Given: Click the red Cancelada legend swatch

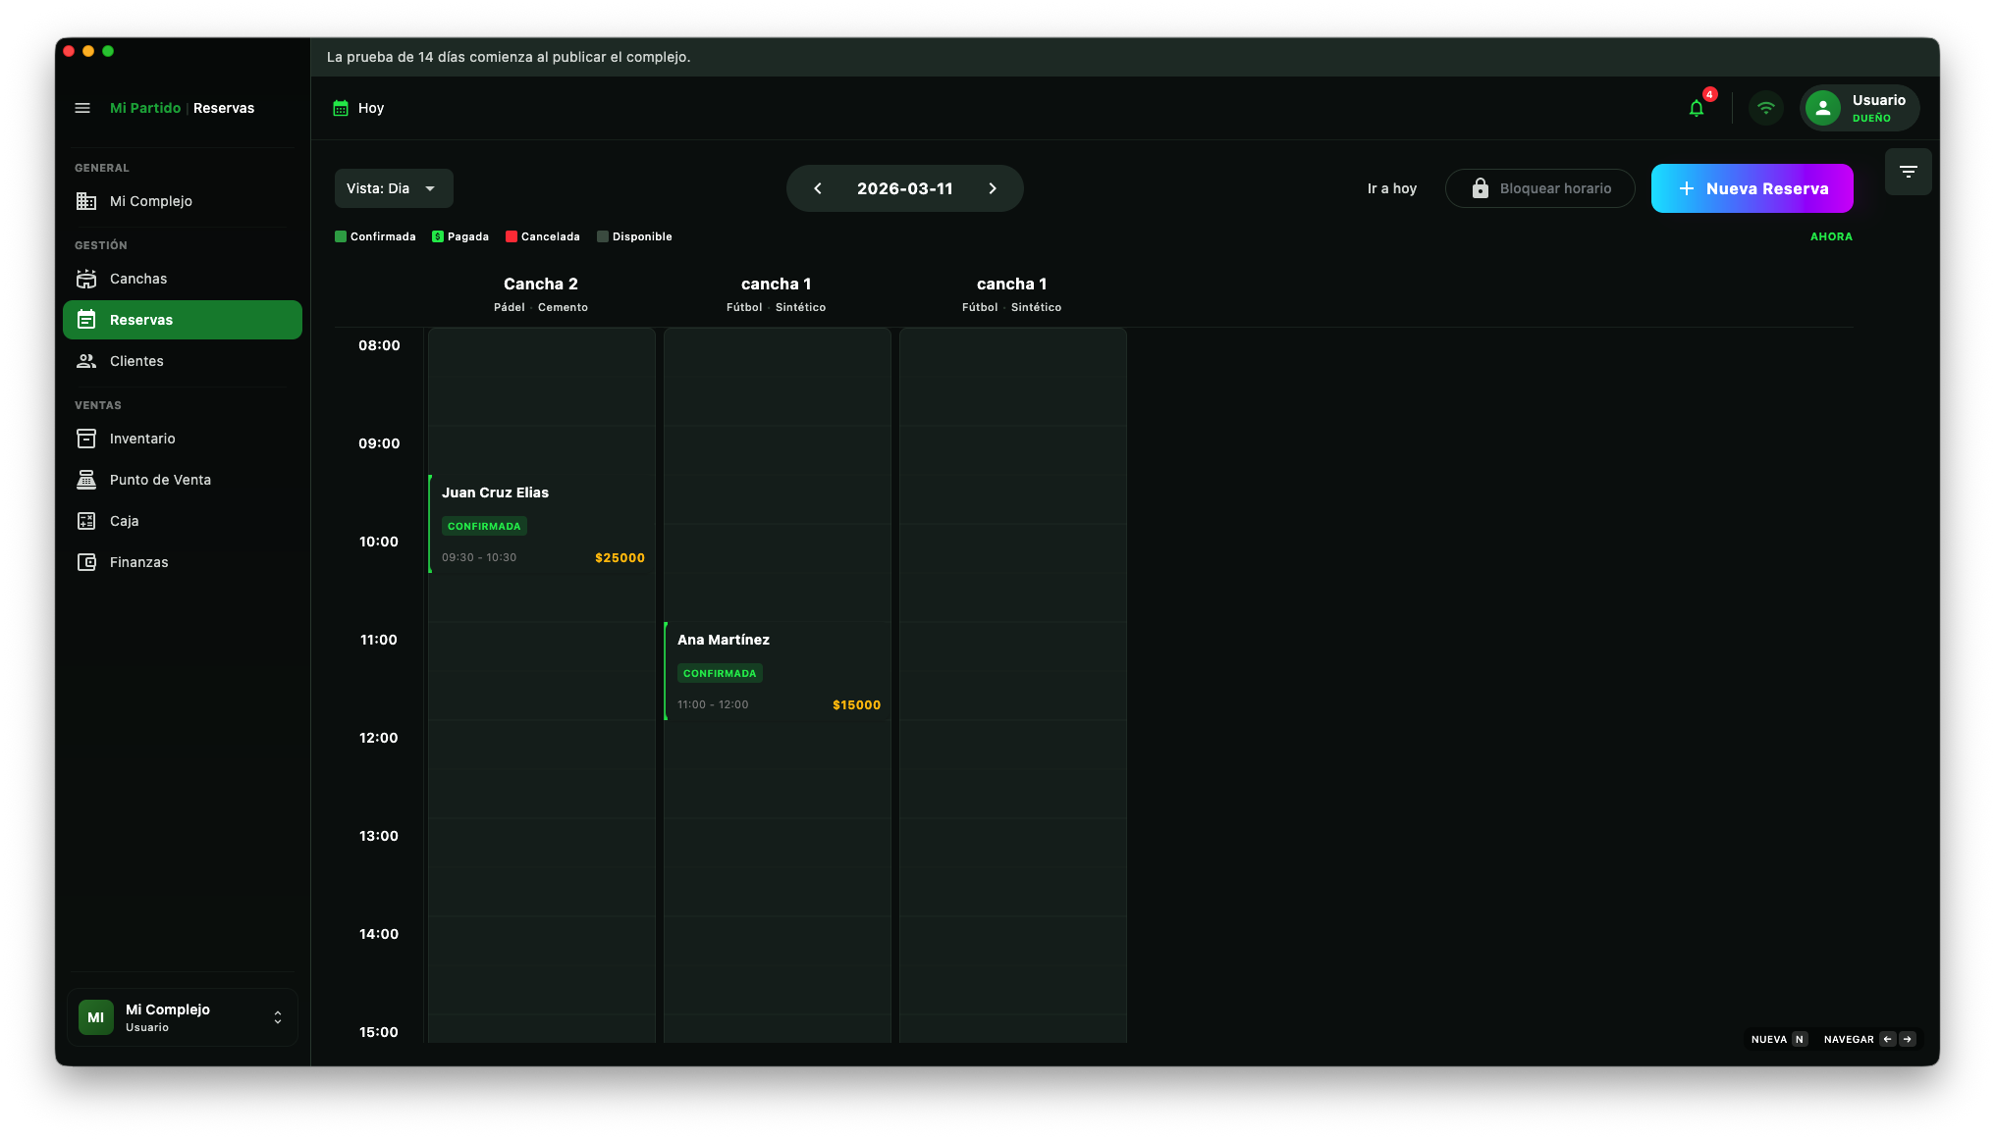Looking at the screenshot, I should coord(512,236).
